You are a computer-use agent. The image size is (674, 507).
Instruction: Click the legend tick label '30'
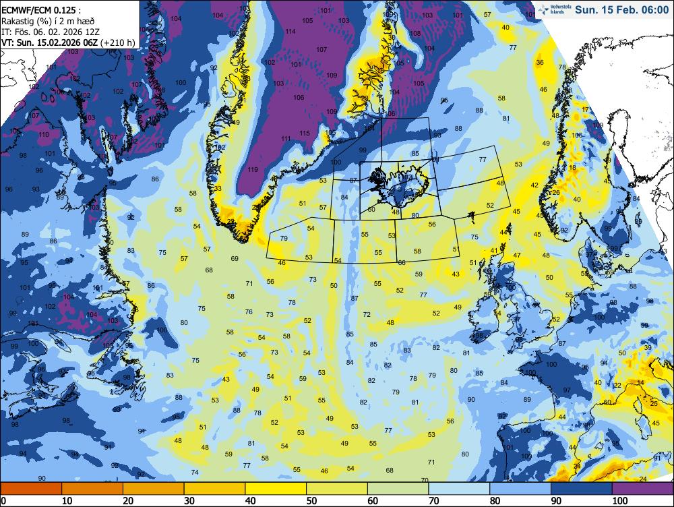189,501
